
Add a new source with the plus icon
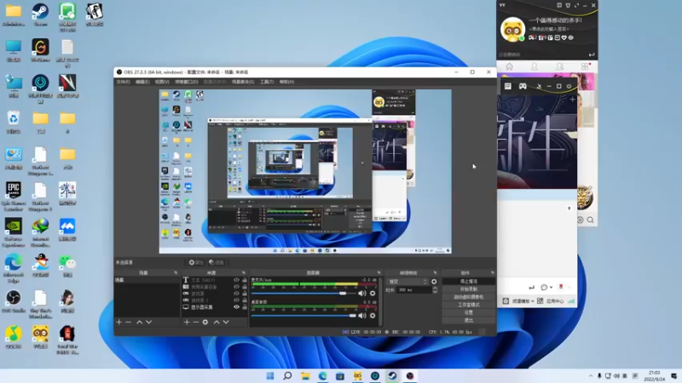(x=187, y=323)
